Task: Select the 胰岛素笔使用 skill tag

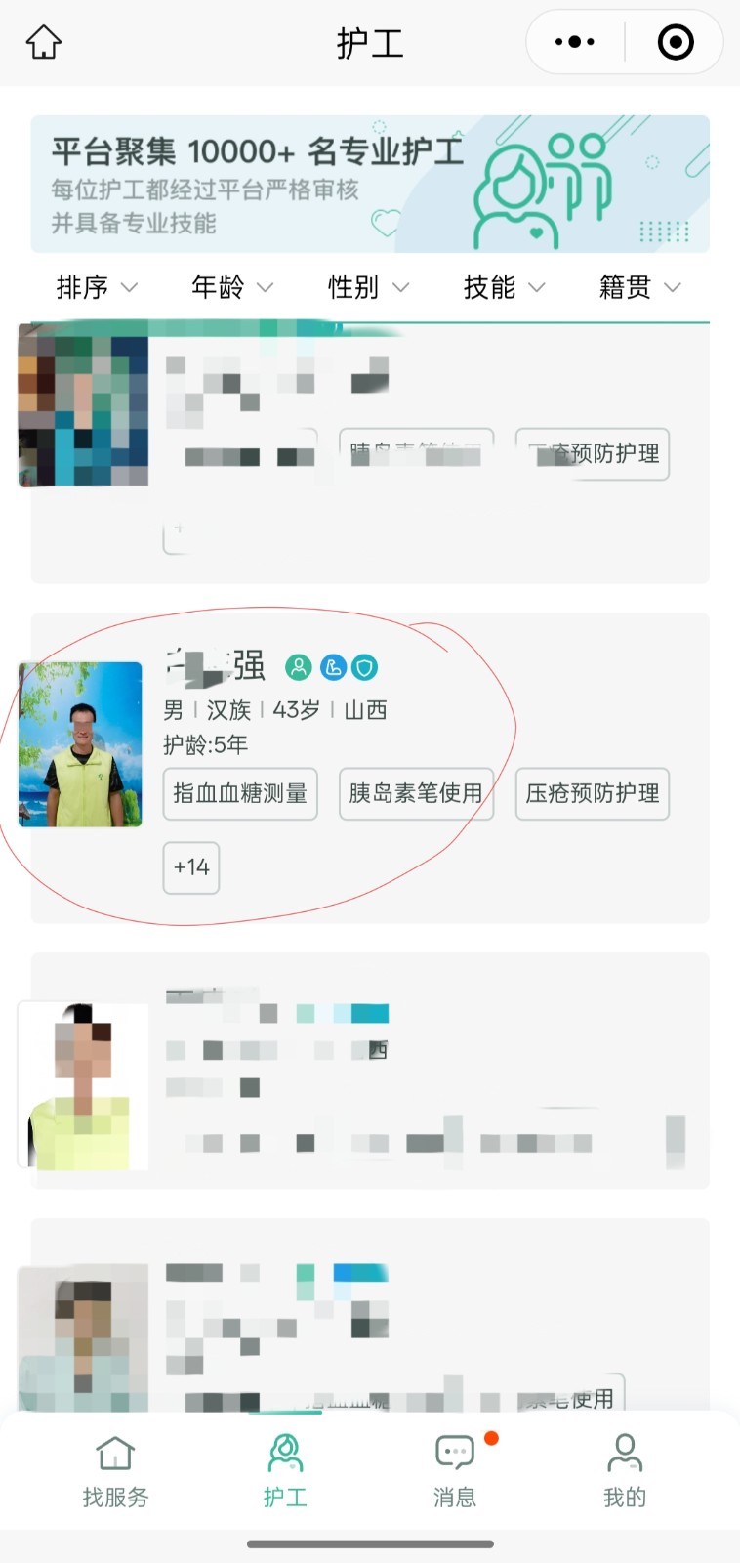Action: [x=416, y=793]
